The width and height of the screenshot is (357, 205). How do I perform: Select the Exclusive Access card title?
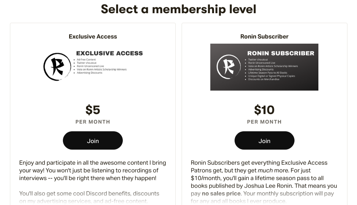pos(93,37)
